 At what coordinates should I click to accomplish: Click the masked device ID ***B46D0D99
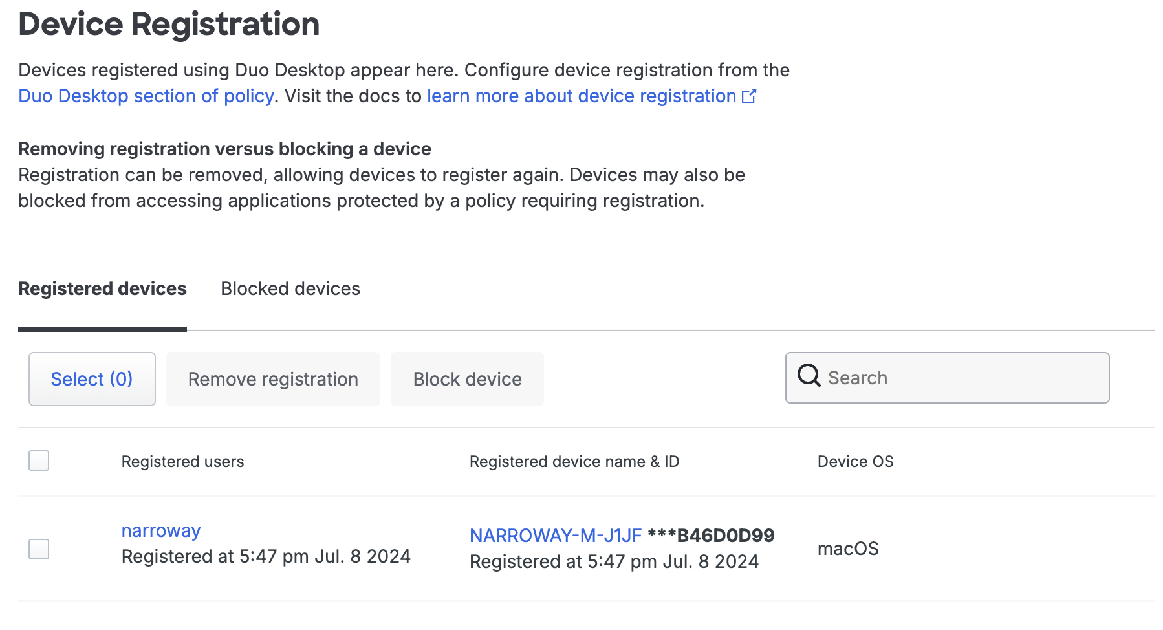click(710, 536)
